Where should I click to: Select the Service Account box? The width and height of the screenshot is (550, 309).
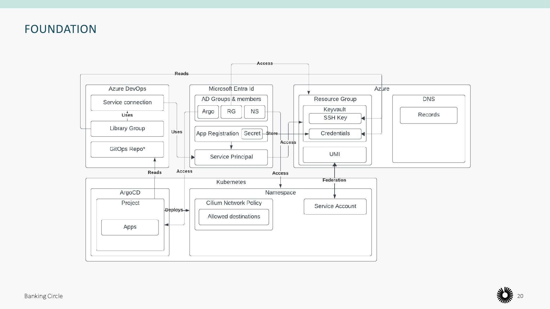tap(335, 206)
